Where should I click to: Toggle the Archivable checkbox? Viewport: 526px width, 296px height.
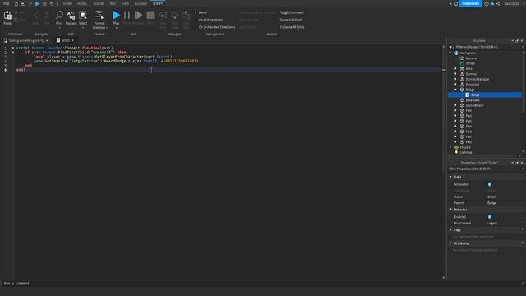point(490,184)
